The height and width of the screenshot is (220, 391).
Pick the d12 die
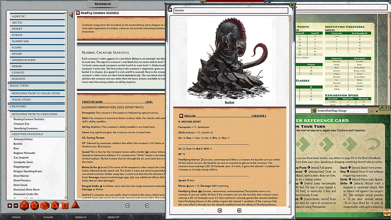pos(34,206)
